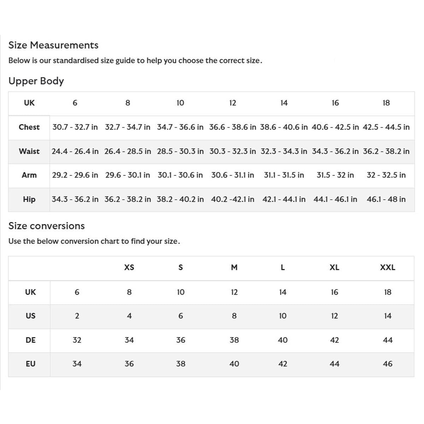This screenshot has width=424, height=424.
Task: Select arm measurement 31.5 - 32 in
Action: coord(335,175)
